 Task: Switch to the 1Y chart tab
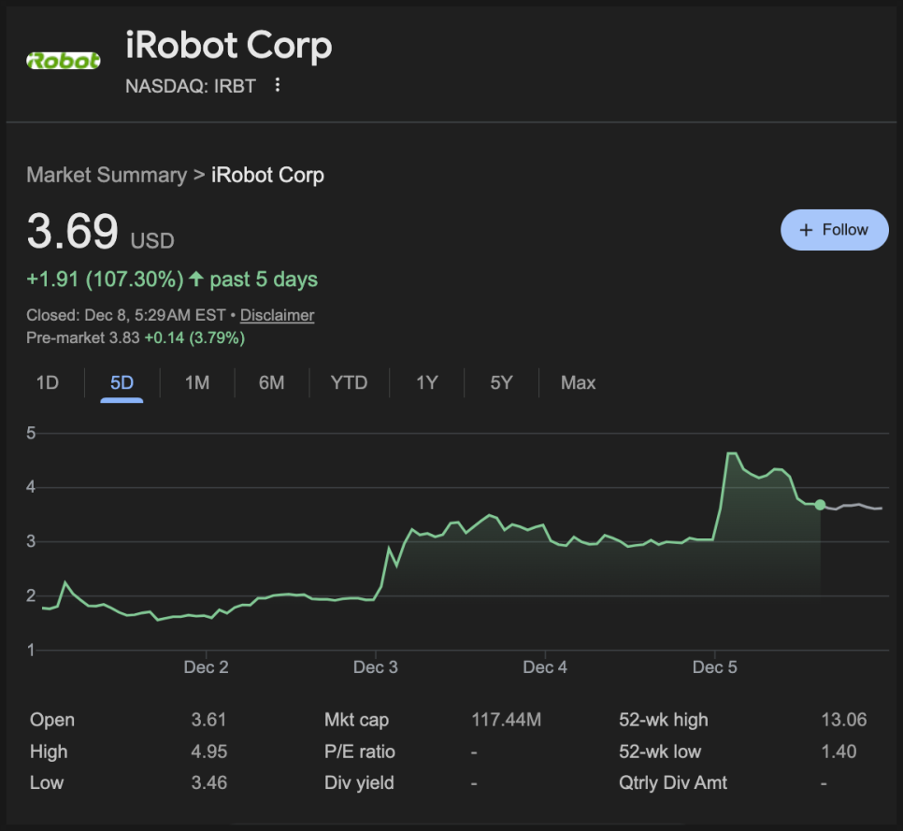click(426, 382)
